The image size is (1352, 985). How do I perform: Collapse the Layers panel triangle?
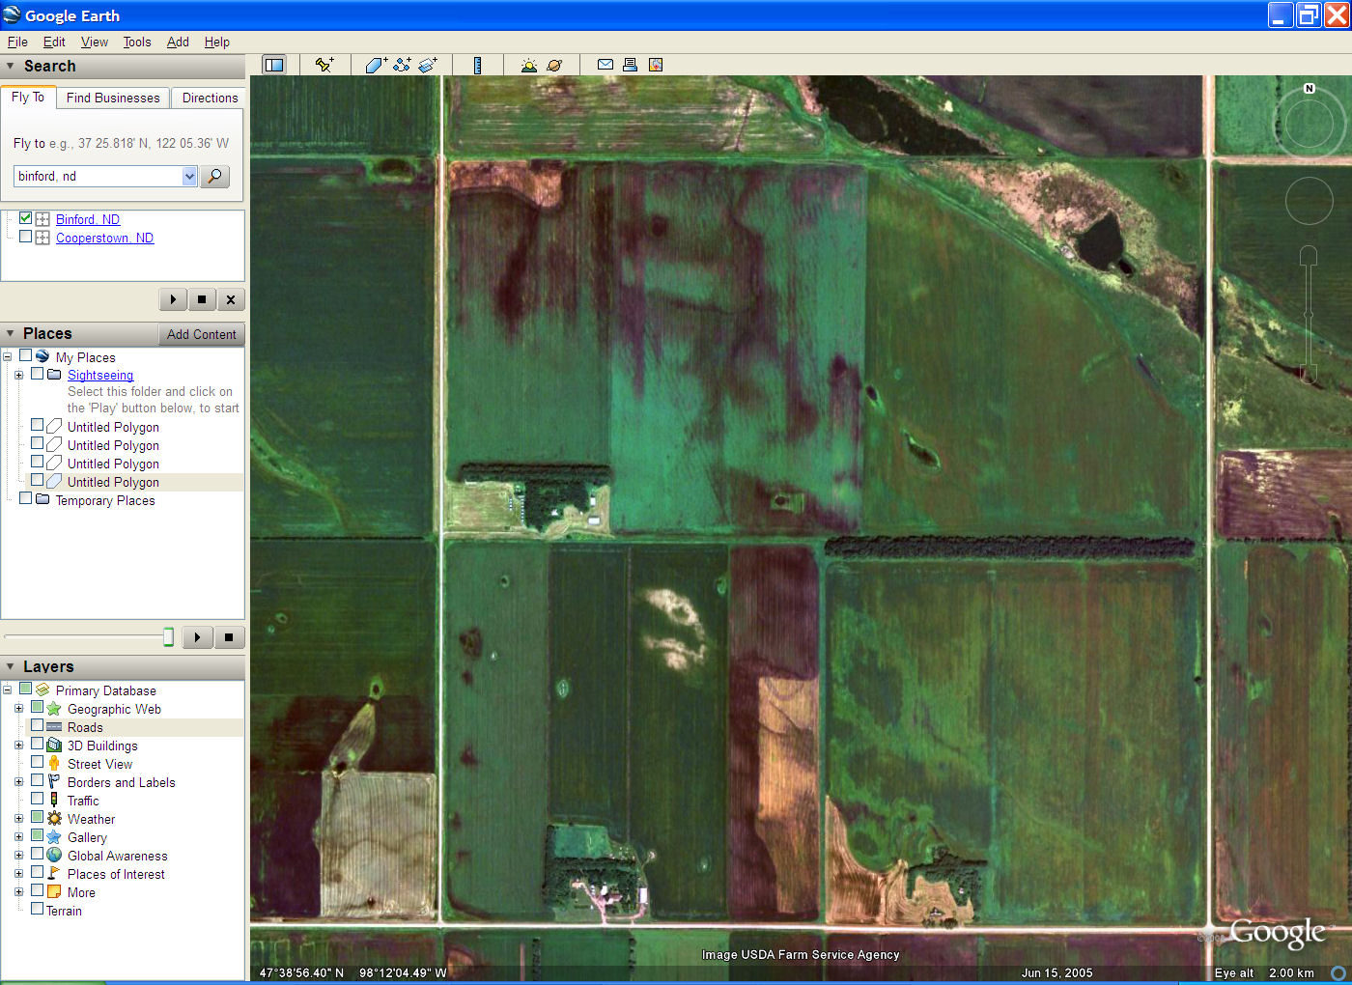click(10, 666)
